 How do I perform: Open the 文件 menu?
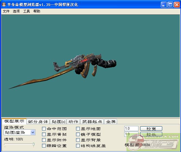pyautogui.click(x=6, y=11)
